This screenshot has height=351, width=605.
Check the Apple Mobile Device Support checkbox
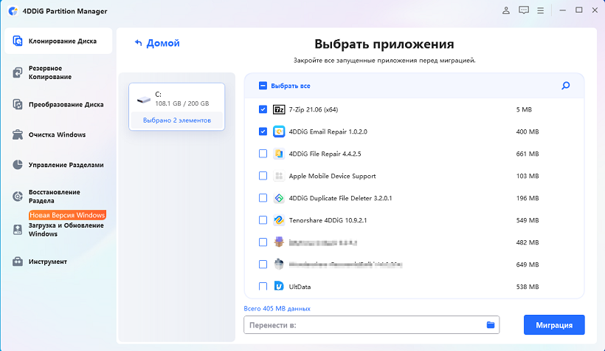pyautogui.click(x=263, y=176)
